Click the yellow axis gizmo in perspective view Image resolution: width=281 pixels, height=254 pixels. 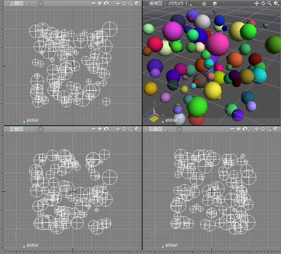[154, 118]
